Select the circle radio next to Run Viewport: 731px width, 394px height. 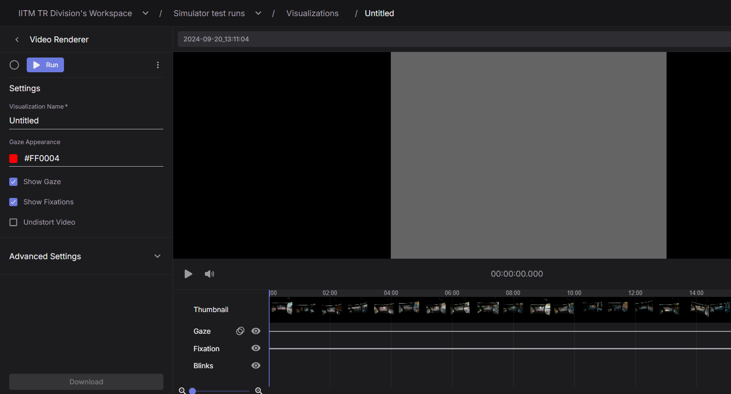(x=14, y=65)
